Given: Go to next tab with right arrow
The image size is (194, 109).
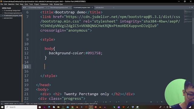Looking at the screenshot, I should (25, 8).
